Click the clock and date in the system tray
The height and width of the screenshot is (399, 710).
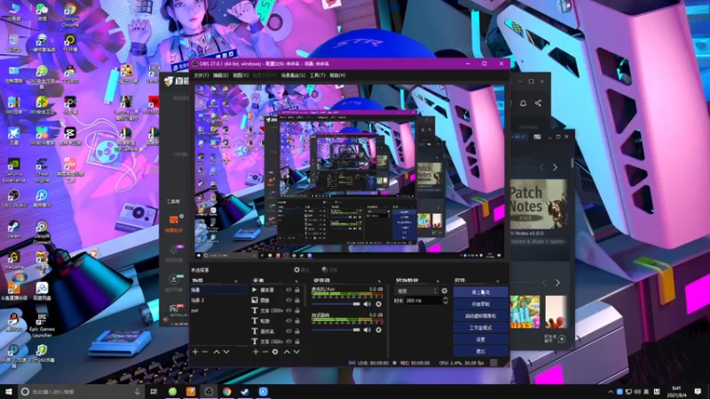(676, 391)
